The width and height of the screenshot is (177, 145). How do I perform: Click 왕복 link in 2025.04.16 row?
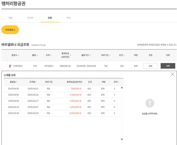pos(103,95)
